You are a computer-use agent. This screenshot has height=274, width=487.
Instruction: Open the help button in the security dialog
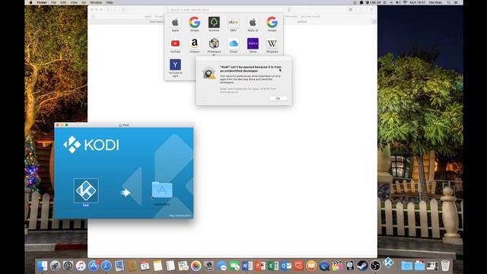pos(204,98)
